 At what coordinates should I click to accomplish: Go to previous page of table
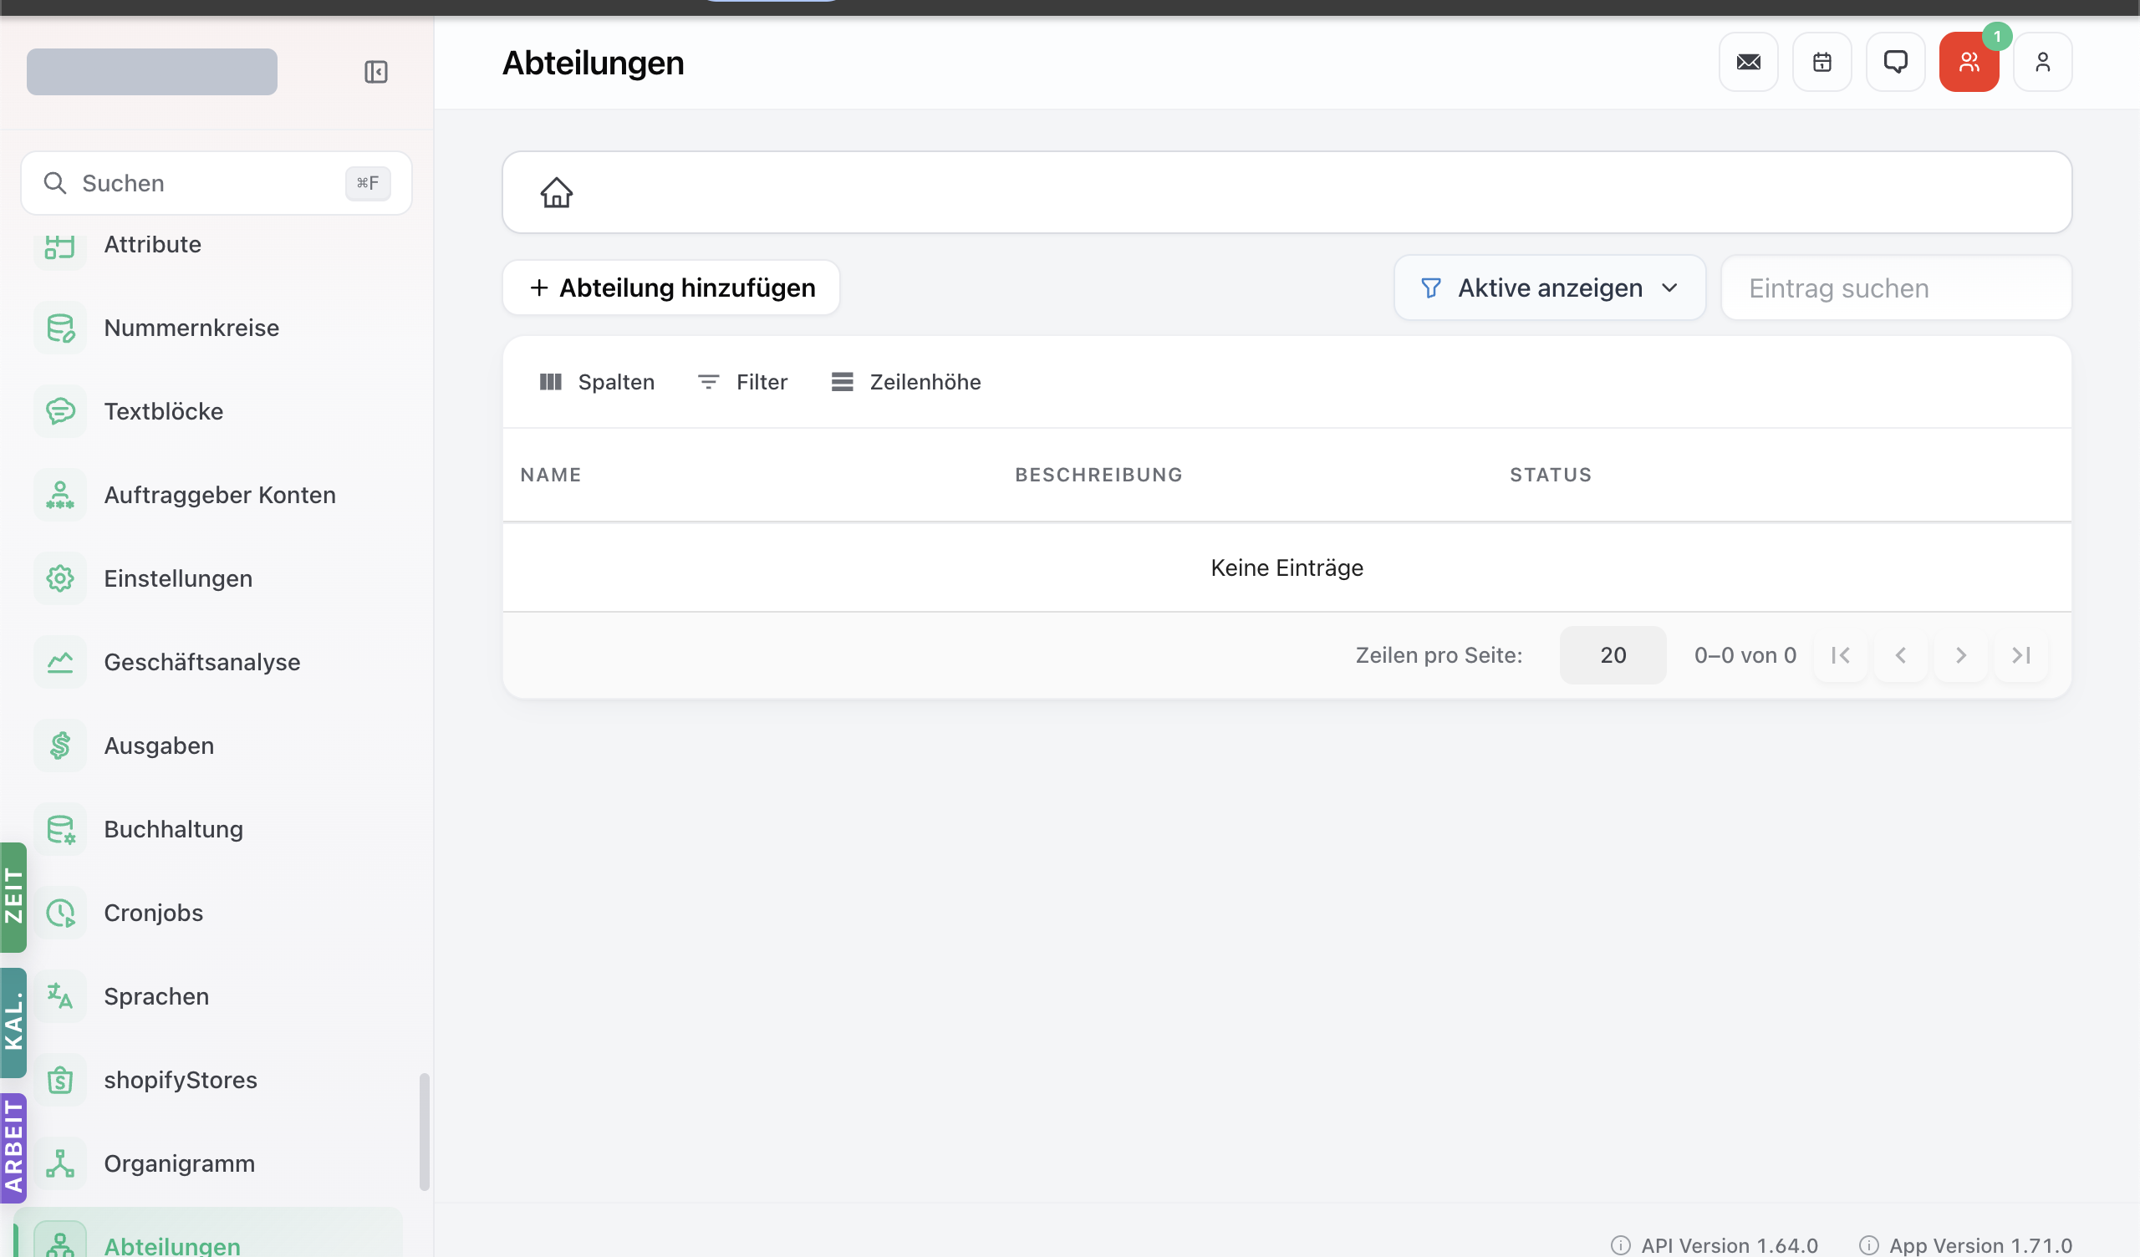click(x=1901, y=655)
